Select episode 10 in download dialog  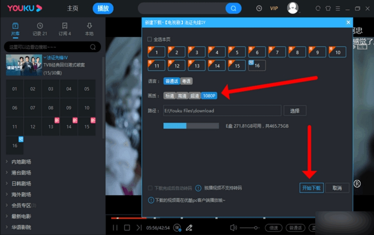(x=337, y=52)
